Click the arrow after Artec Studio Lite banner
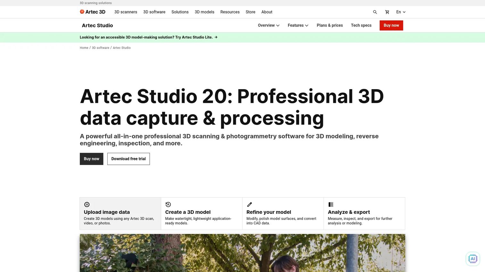Image resolution: width=485 pixels, height=272 pixels. pos(216,37)
